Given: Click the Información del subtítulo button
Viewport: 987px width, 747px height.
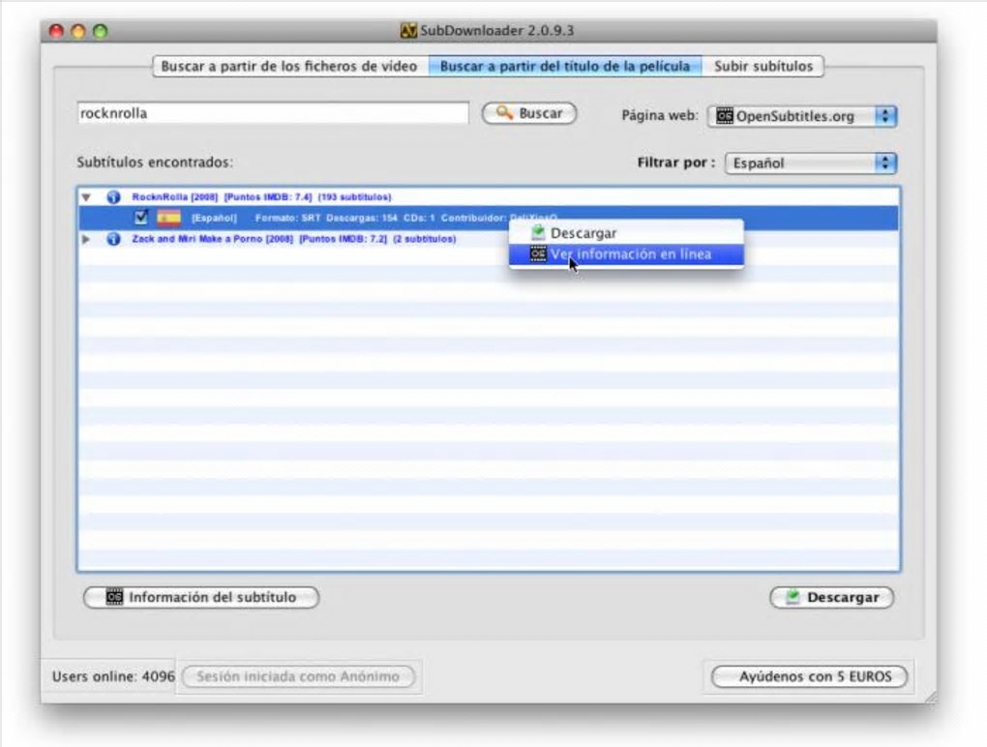Looking at the screenshot, I should [x=201, y=597].
